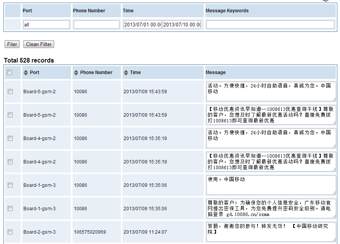Check the Board-2-gsm-3 record checkbox
This screenshot has width=340, height=244.
(x=10, y=232)
